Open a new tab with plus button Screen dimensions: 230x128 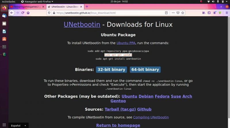click(x=87, y=7)
